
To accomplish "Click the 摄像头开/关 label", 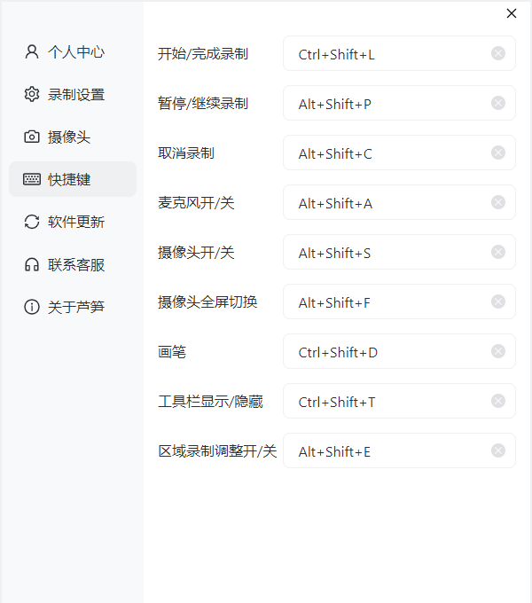I will click(196, 252).
